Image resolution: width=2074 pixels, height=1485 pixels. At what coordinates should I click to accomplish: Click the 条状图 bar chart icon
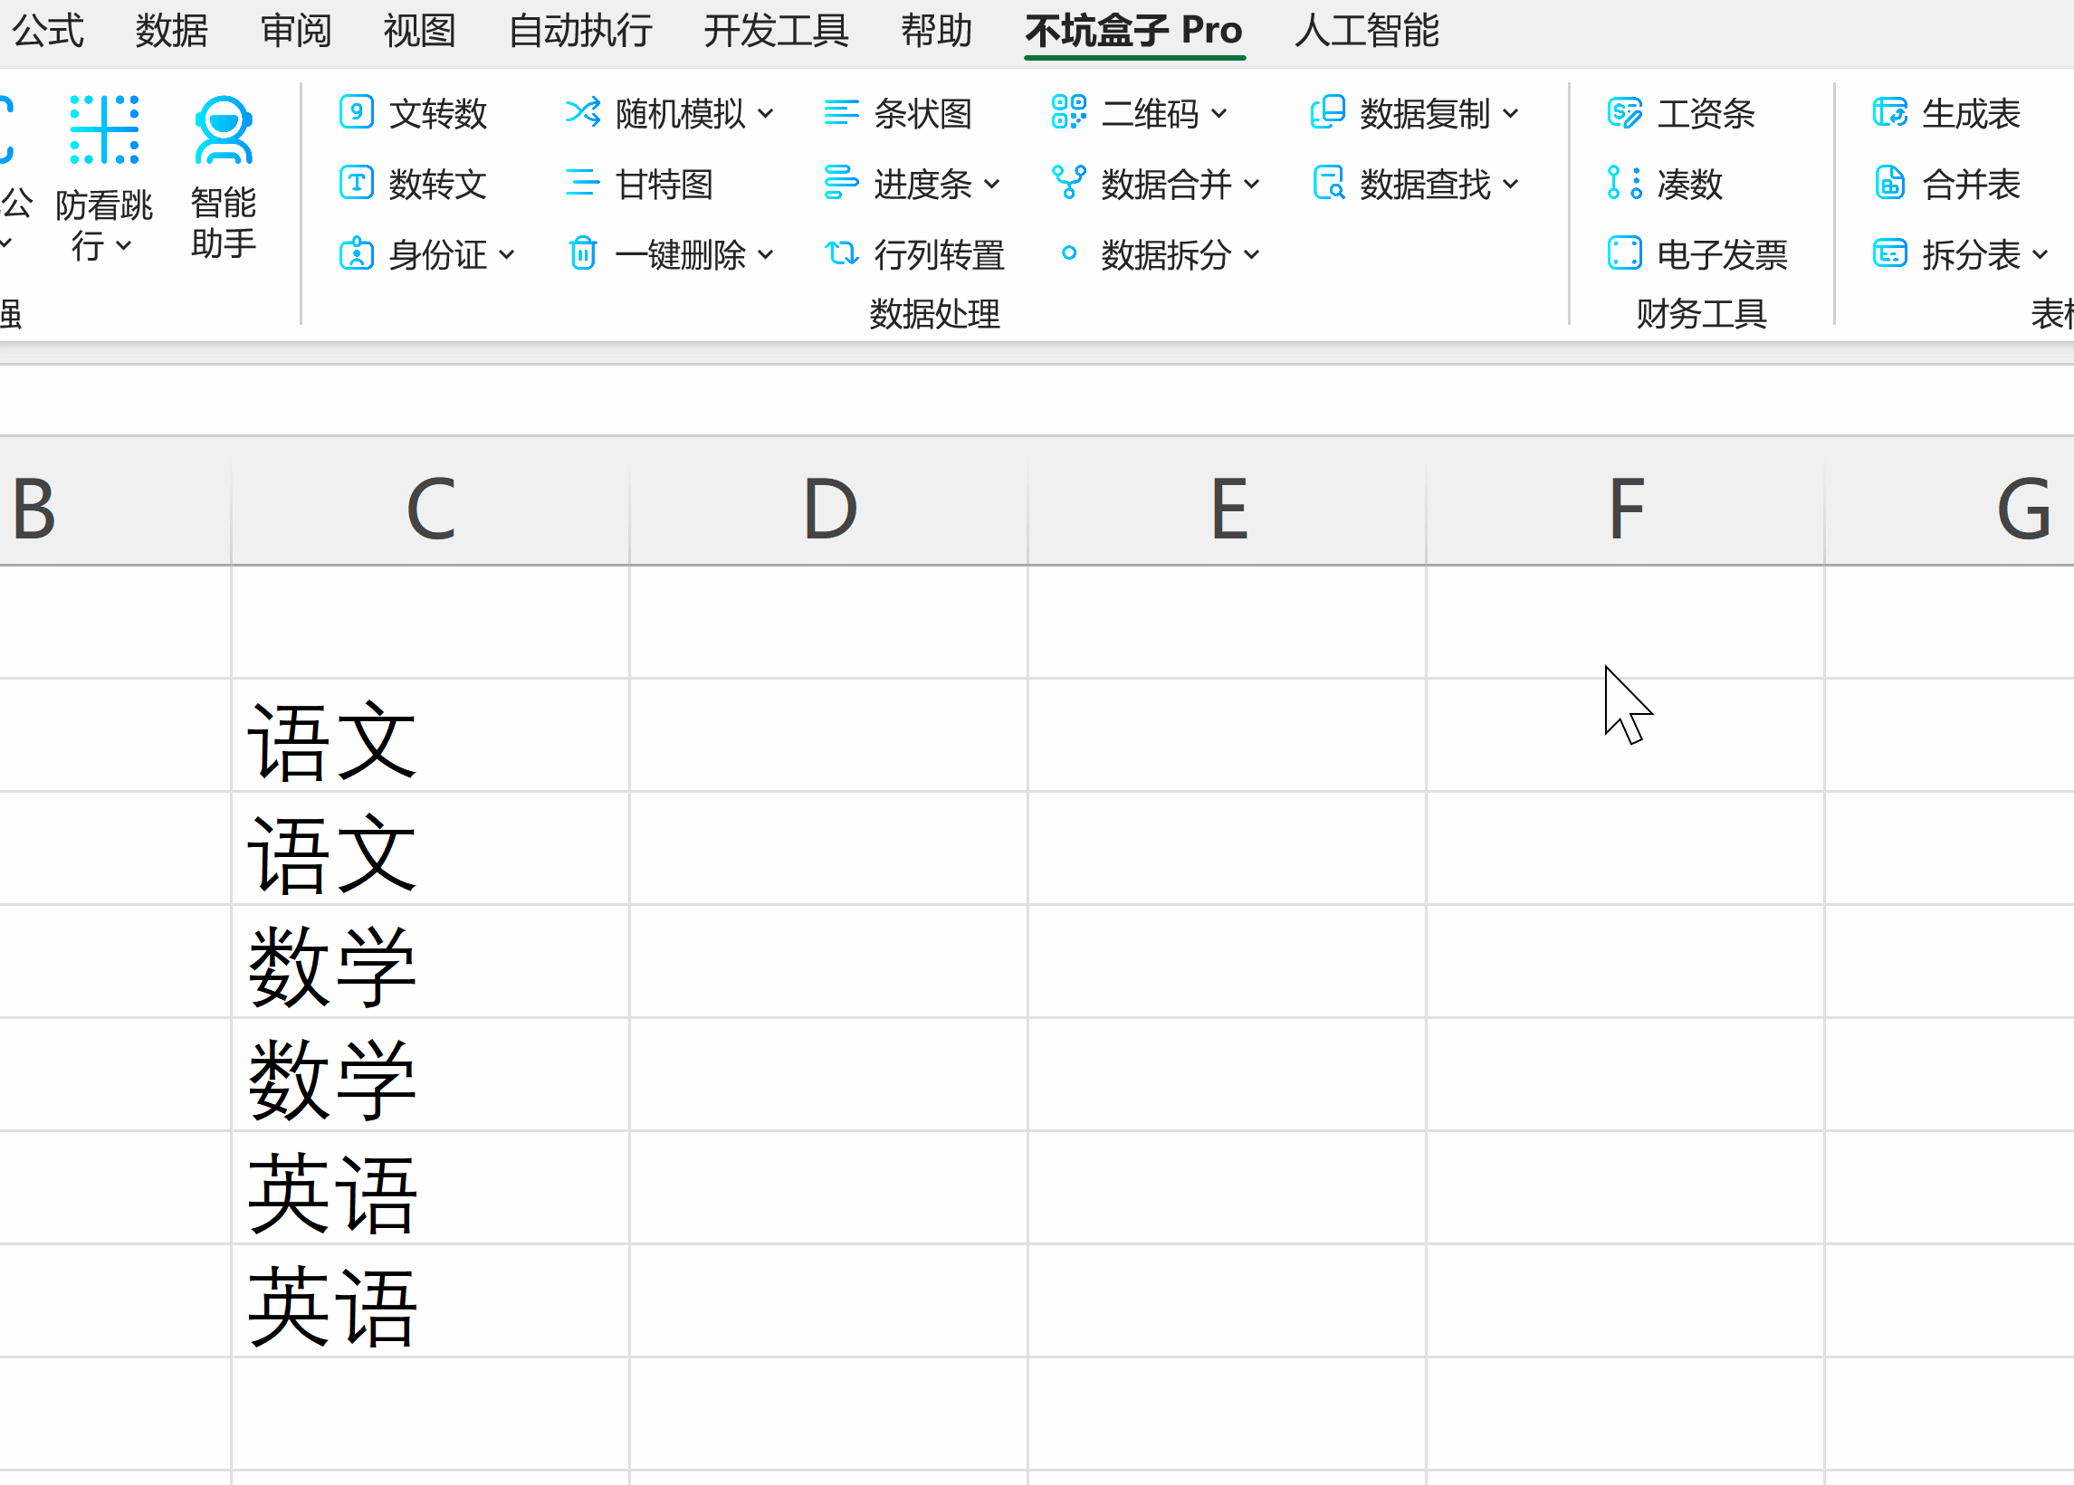pyautogui.click(x=840, y=113)
